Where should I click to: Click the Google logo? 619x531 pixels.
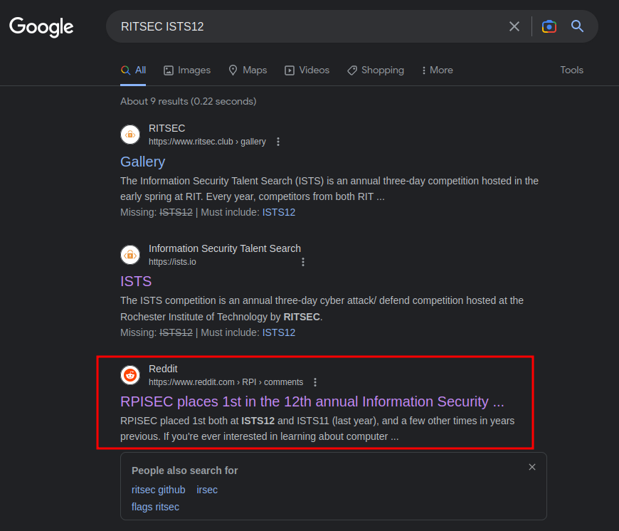coord(41,27)
